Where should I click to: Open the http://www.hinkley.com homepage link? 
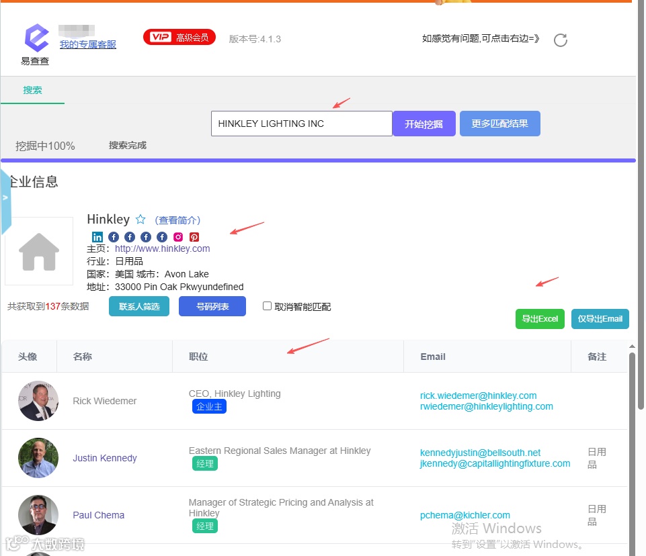162,248
